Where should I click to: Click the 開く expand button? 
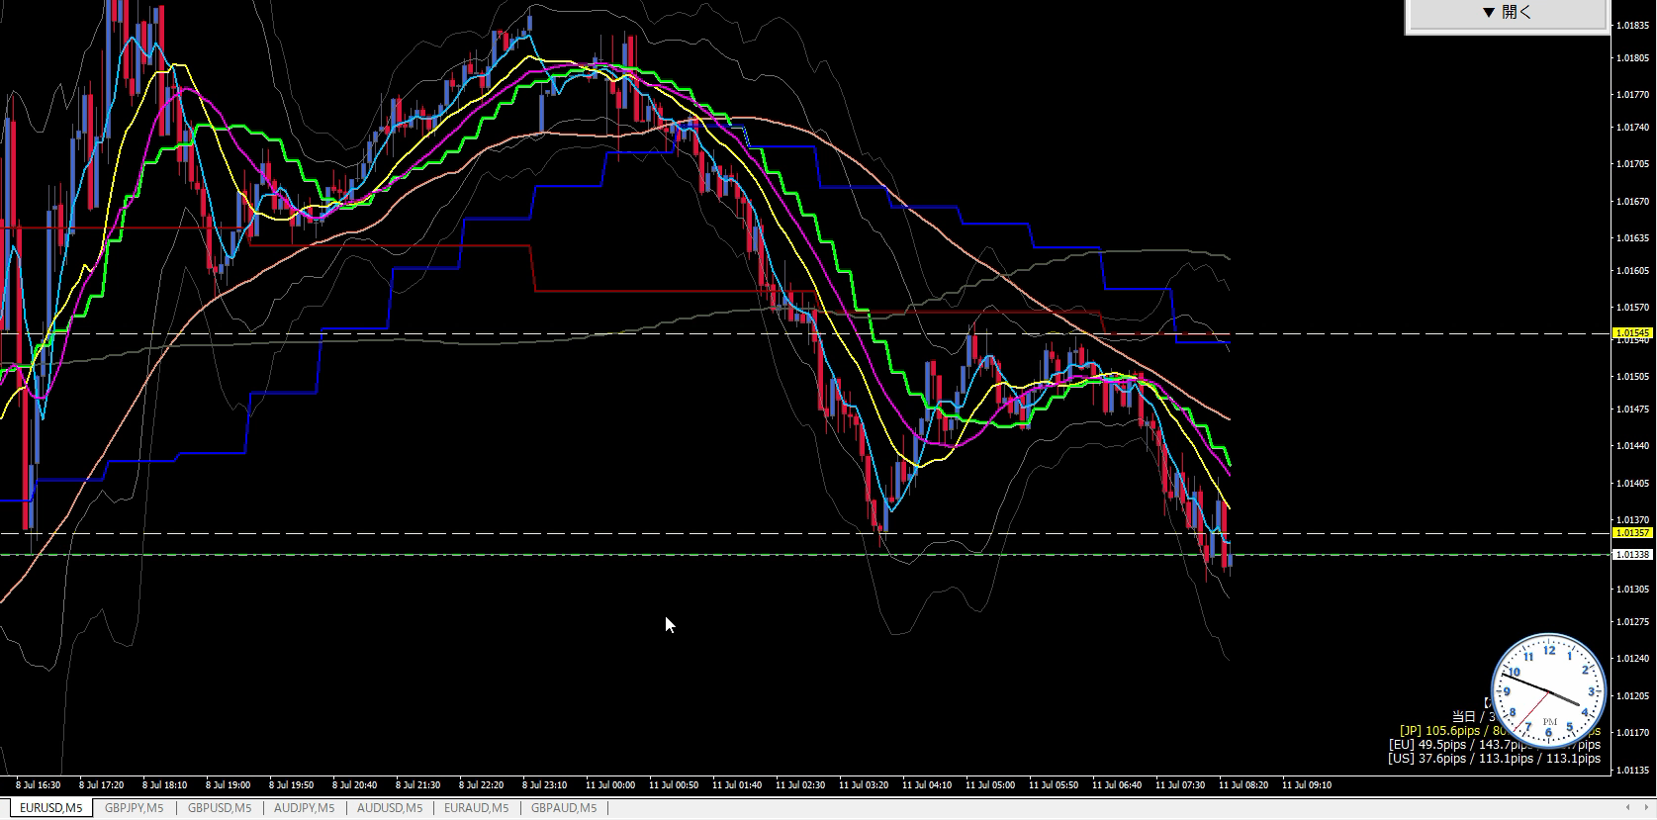click(x=1507, y=13)
